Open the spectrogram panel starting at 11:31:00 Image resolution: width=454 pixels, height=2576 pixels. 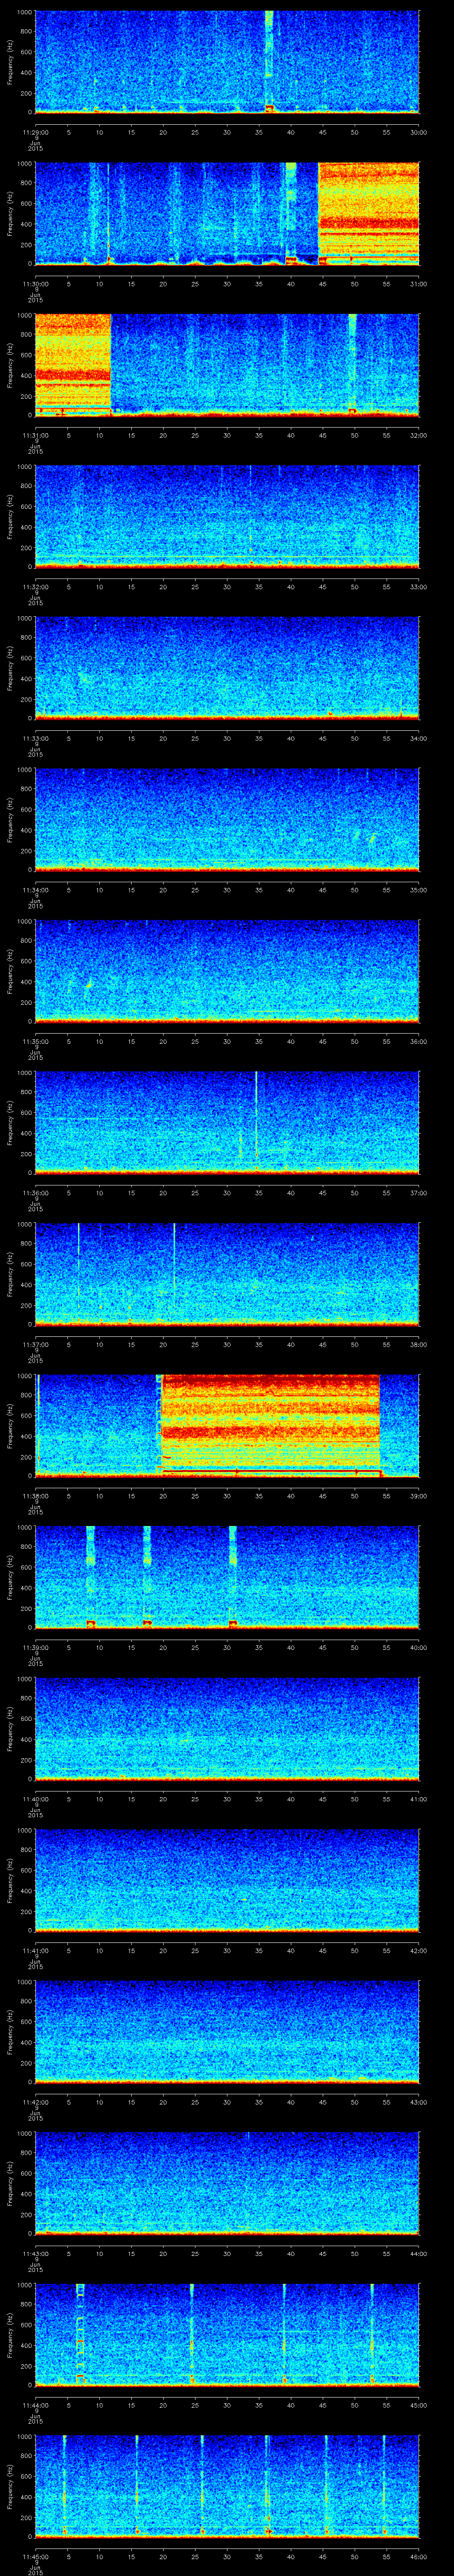pyautogui.click(x=227, y=365)
